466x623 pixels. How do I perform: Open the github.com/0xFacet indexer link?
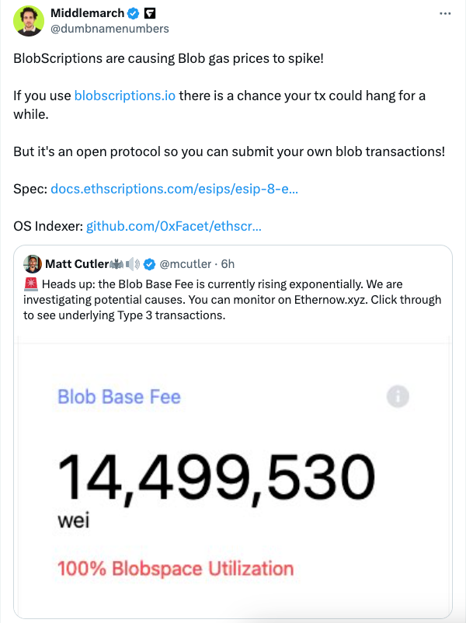174,226
